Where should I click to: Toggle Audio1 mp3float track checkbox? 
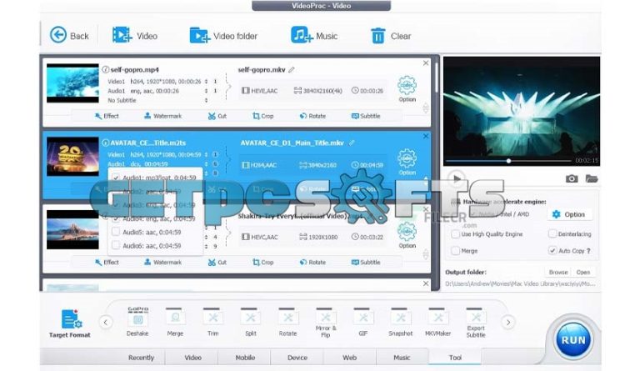coord(116,178)
